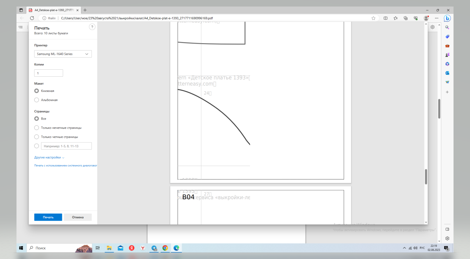Expand Другие настройки section
The image size is (470, 259).
pos(49,157)
